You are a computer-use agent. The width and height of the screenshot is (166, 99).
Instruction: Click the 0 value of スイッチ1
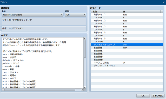point(123,18)
